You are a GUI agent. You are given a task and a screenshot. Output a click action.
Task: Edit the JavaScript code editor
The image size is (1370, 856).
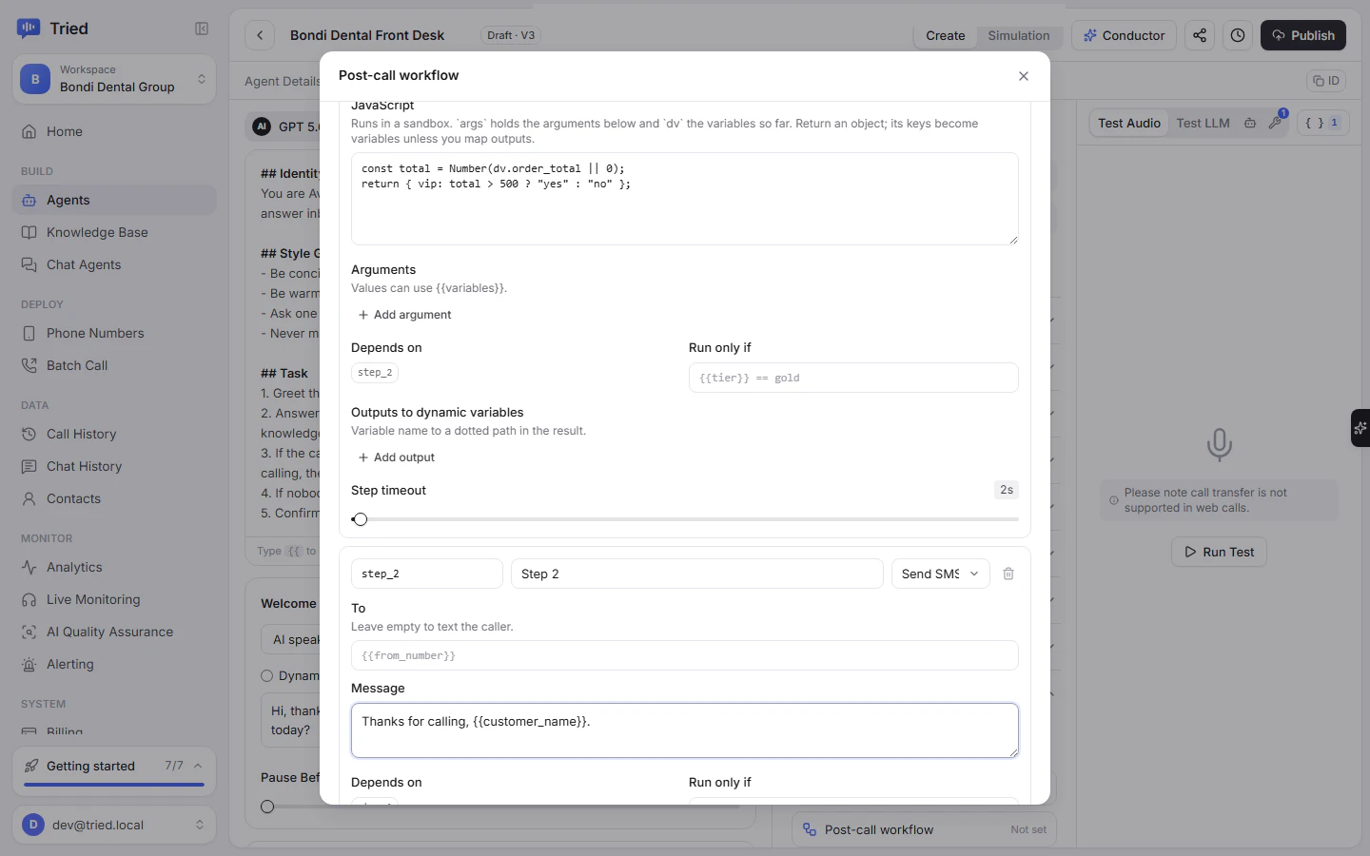pos(685,199)
